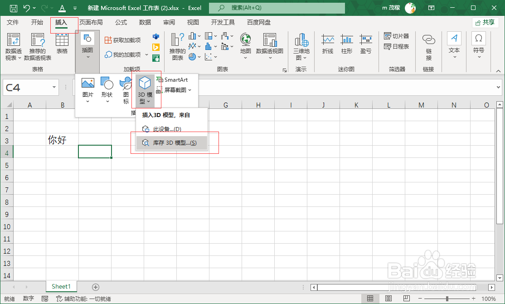The image size is (505, 304).
Task: Click the Share (共享) button
Action: click(486, 22)
